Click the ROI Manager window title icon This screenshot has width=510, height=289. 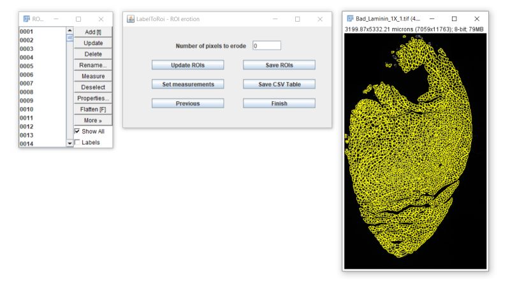tap(26, 19)
